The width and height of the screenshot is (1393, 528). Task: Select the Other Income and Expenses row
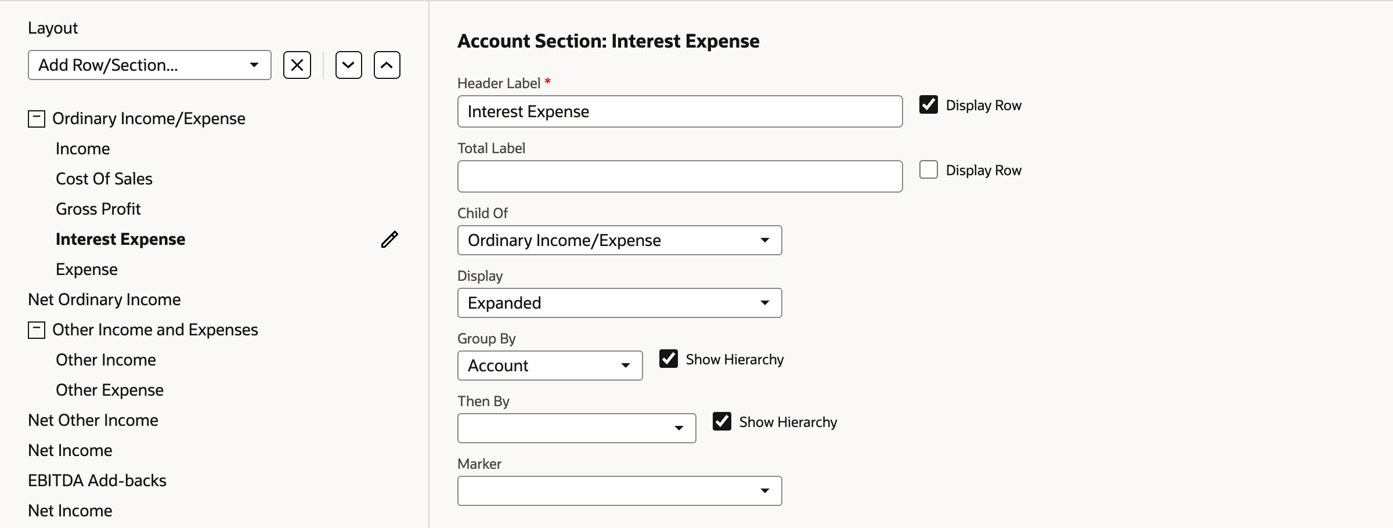pos(155,330)
